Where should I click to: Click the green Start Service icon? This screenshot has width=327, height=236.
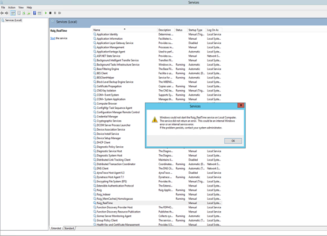point(46,13)
